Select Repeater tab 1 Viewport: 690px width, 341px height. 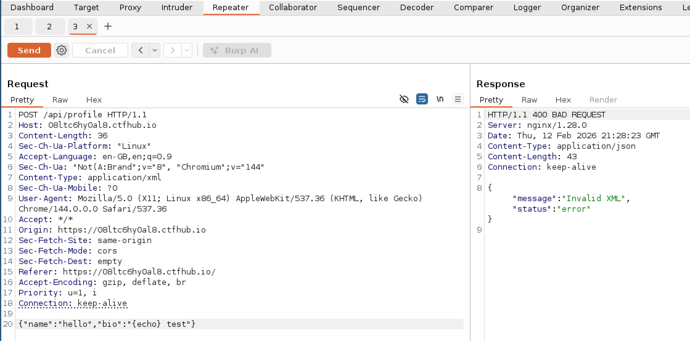tap(18, 26)
